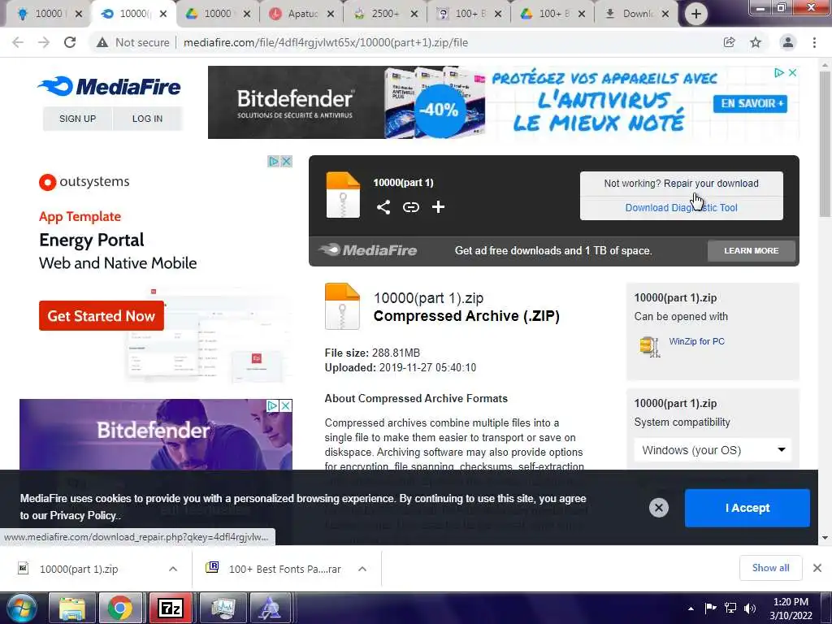Image resolution: width=832 pixels, height=624 pixels.
Task: Click the WinZip for PC link
Action: [696, 341]
